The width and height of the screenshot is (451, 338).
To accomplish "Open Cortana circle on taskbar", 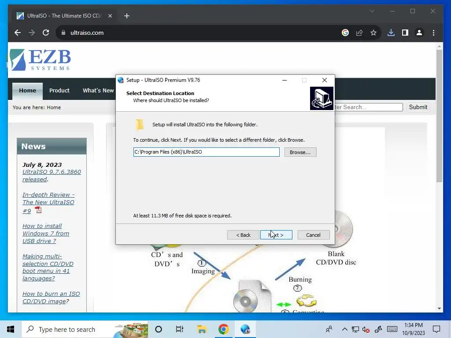I will coord(159,329).
